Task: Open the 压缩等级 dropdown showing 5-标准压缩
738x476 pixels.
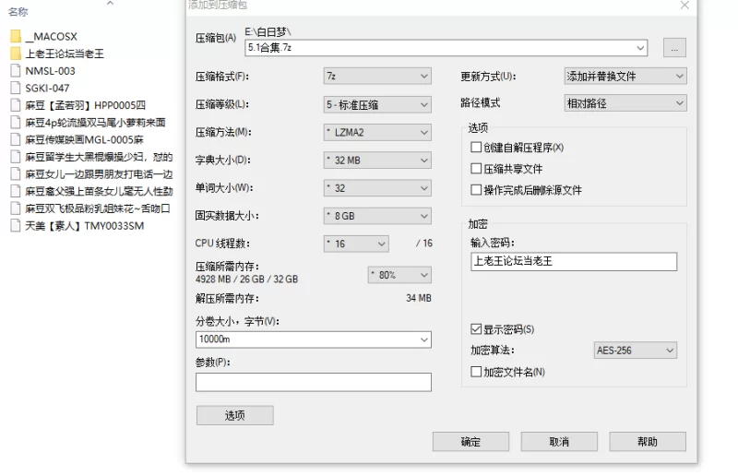Action: pyautogui.click(x=377, y=104)
